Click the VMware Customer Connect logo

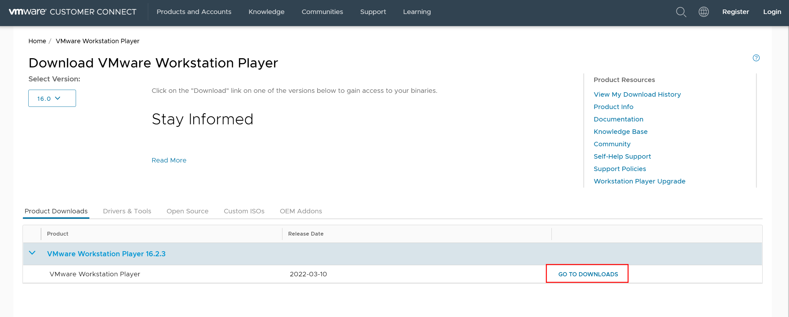73,12
